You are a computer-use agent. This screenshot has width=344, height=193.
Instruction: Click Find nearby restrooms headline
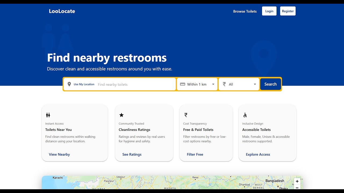pos(107,58)
